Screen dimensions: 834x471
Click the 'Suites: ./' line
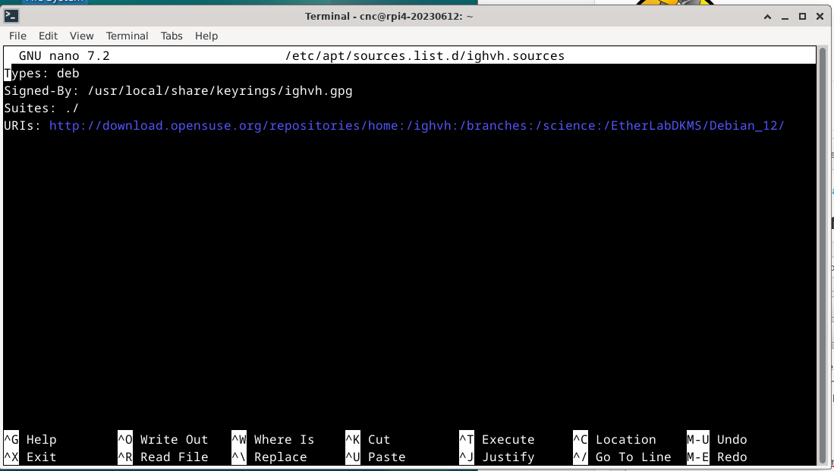click(42, 108)
